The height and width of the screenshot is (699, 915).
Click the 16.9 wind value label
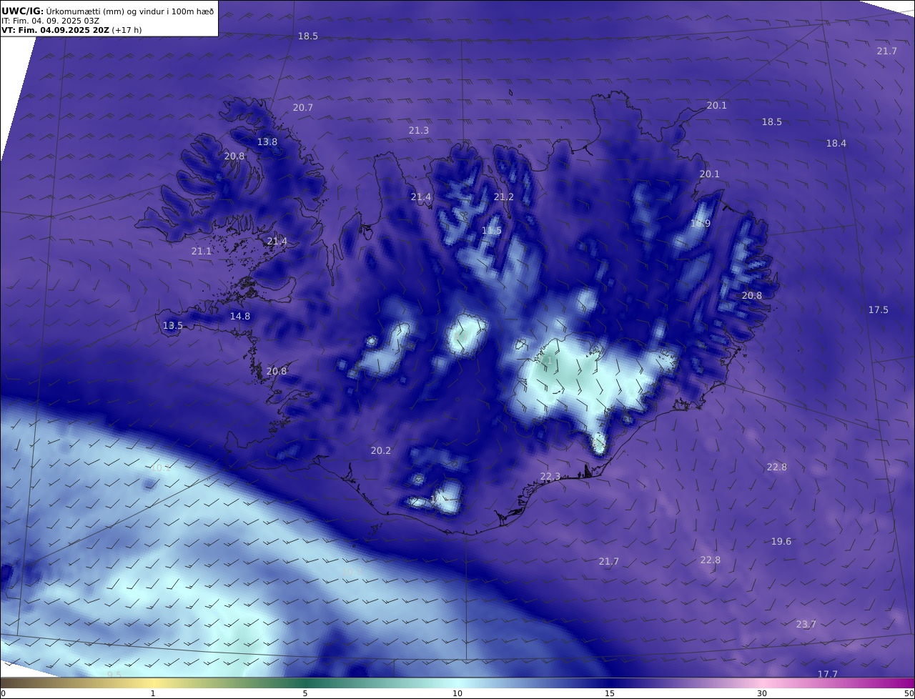(701, 223)
